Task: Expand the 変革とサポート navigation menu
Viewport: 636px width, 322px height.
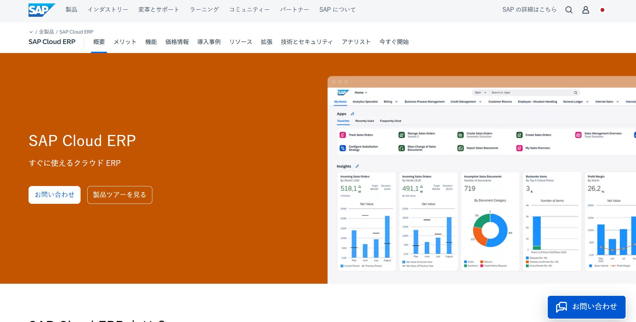Action: (159, 10)
